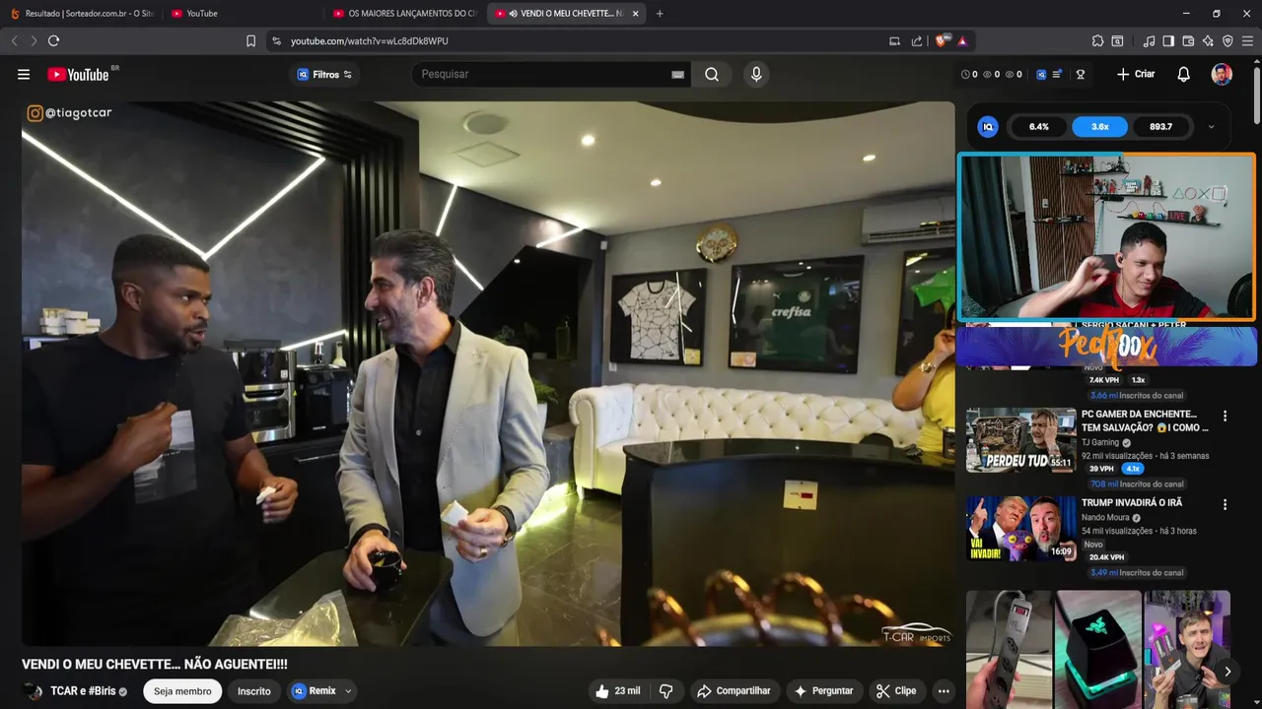Viewport: 1262px width, 709px height.
Task: Click the browser address bar URL
Action: (369, 40)
